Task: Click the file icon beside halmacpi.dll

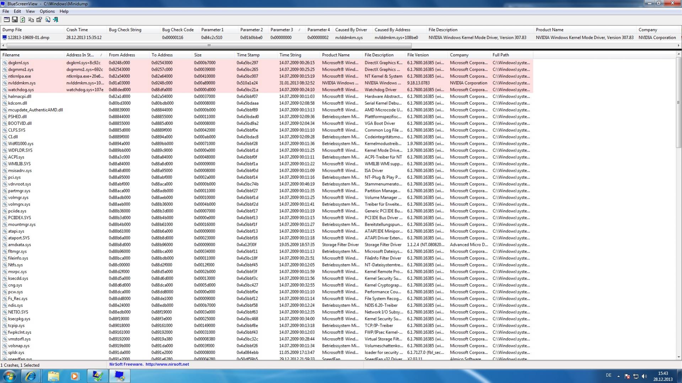Action: 5,97
